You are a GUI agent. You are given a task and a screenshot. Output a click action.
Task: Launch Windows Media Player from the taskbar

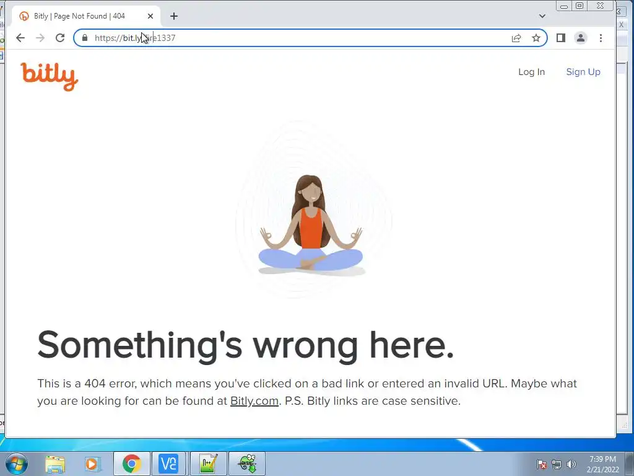click(93, 464)
